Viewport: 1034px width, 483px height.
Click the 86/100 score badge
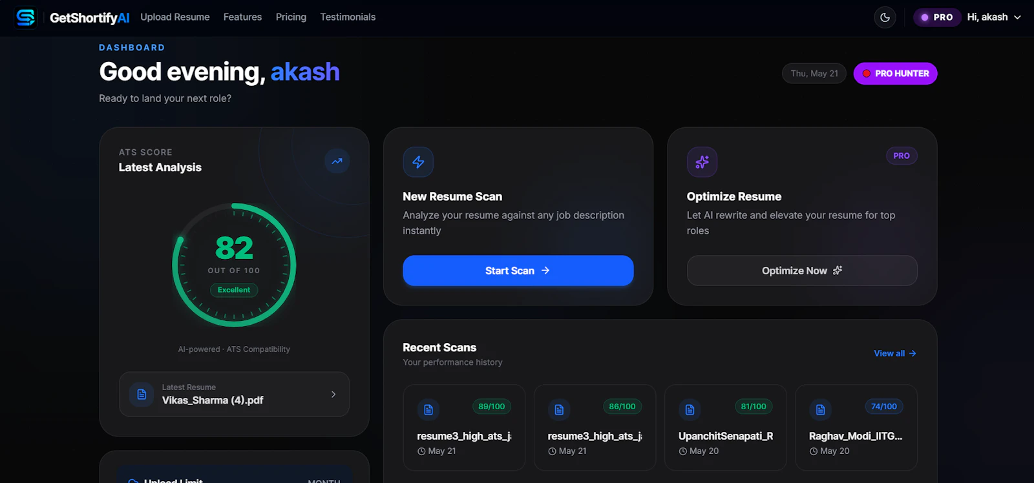[x=622, y=406]
